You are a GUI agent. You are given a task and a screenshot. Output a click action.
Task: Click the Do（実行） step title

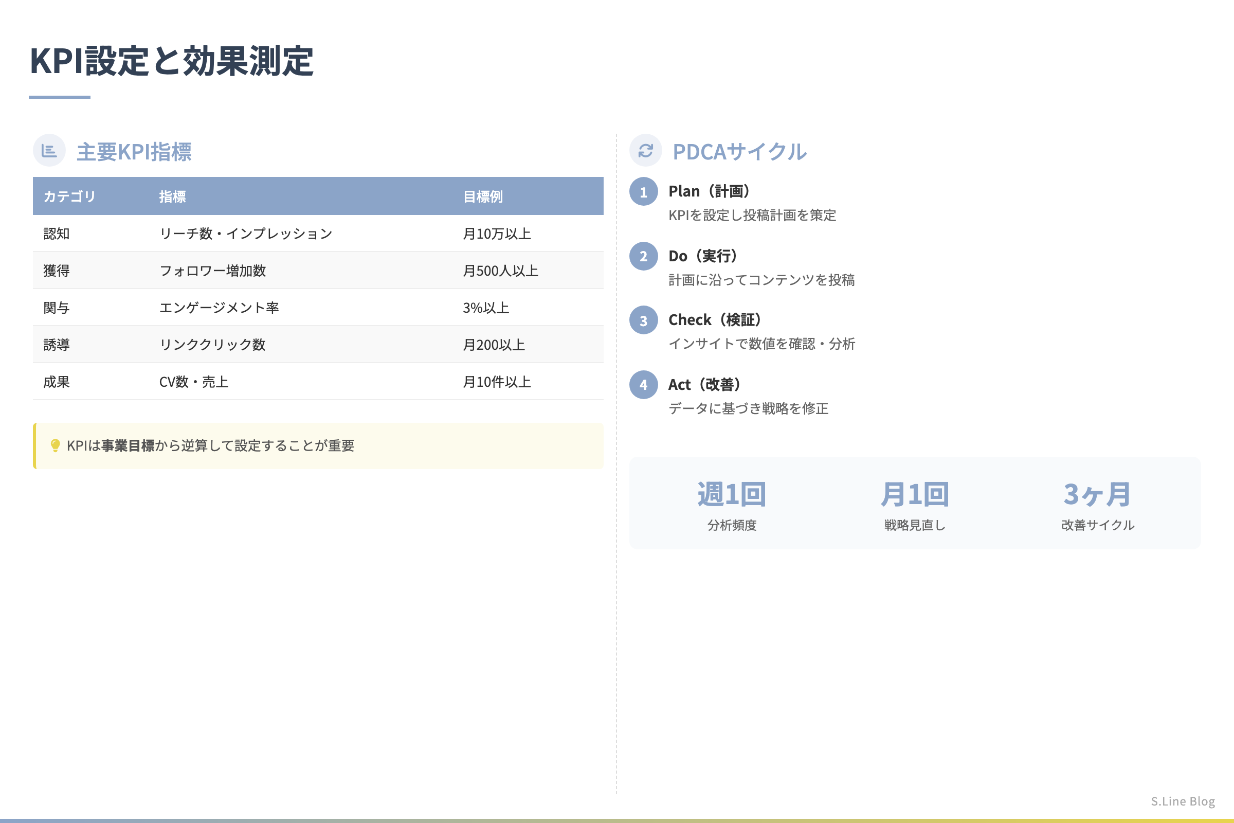(702, 256)
